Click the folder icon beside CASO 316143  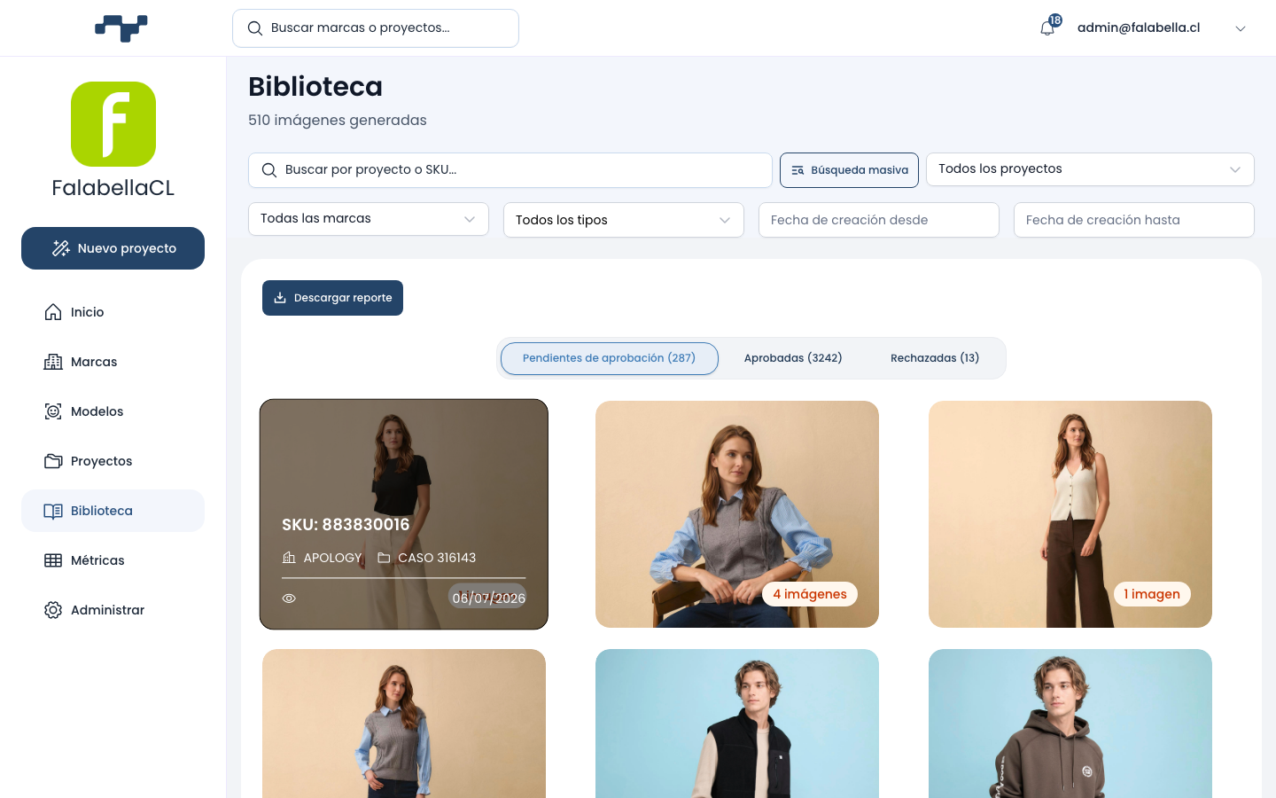pyautogui.click(x=384, y=558)
